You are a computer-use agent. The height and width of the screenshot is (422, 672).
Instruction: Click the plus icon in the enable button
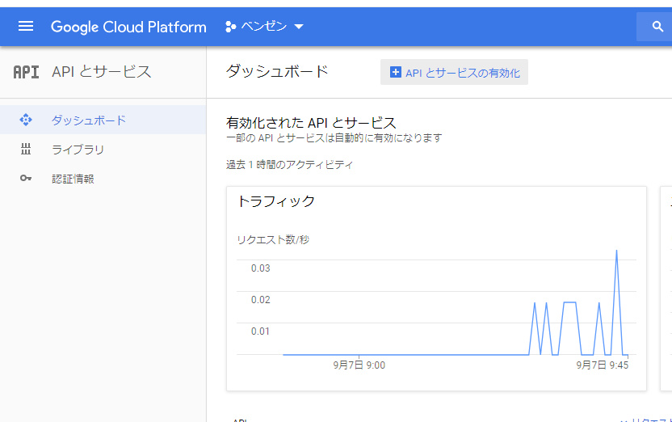[x=396, y=72]
